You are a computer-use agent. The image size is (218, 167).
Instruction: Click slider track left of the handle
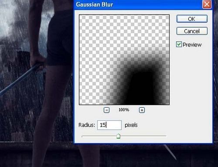(99, 136)
